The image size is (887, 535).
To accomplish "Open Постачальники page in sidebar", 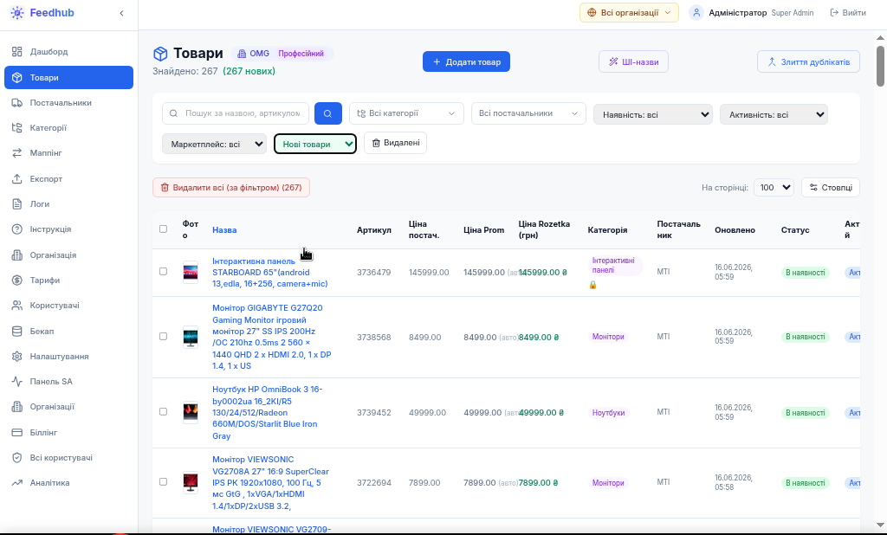I will pos(68,103).
